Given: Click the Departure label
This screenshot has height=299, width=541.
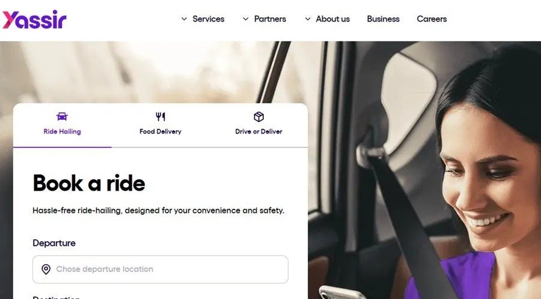Looking at the screenshot, I should coord(54,243).
